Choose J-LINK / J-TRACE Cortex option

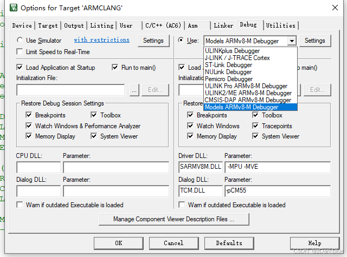pos(250,58)
